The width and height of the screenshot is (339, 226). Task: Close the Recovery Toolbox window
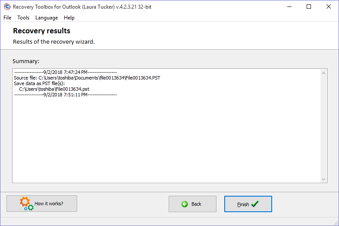[x=328, y=7]
